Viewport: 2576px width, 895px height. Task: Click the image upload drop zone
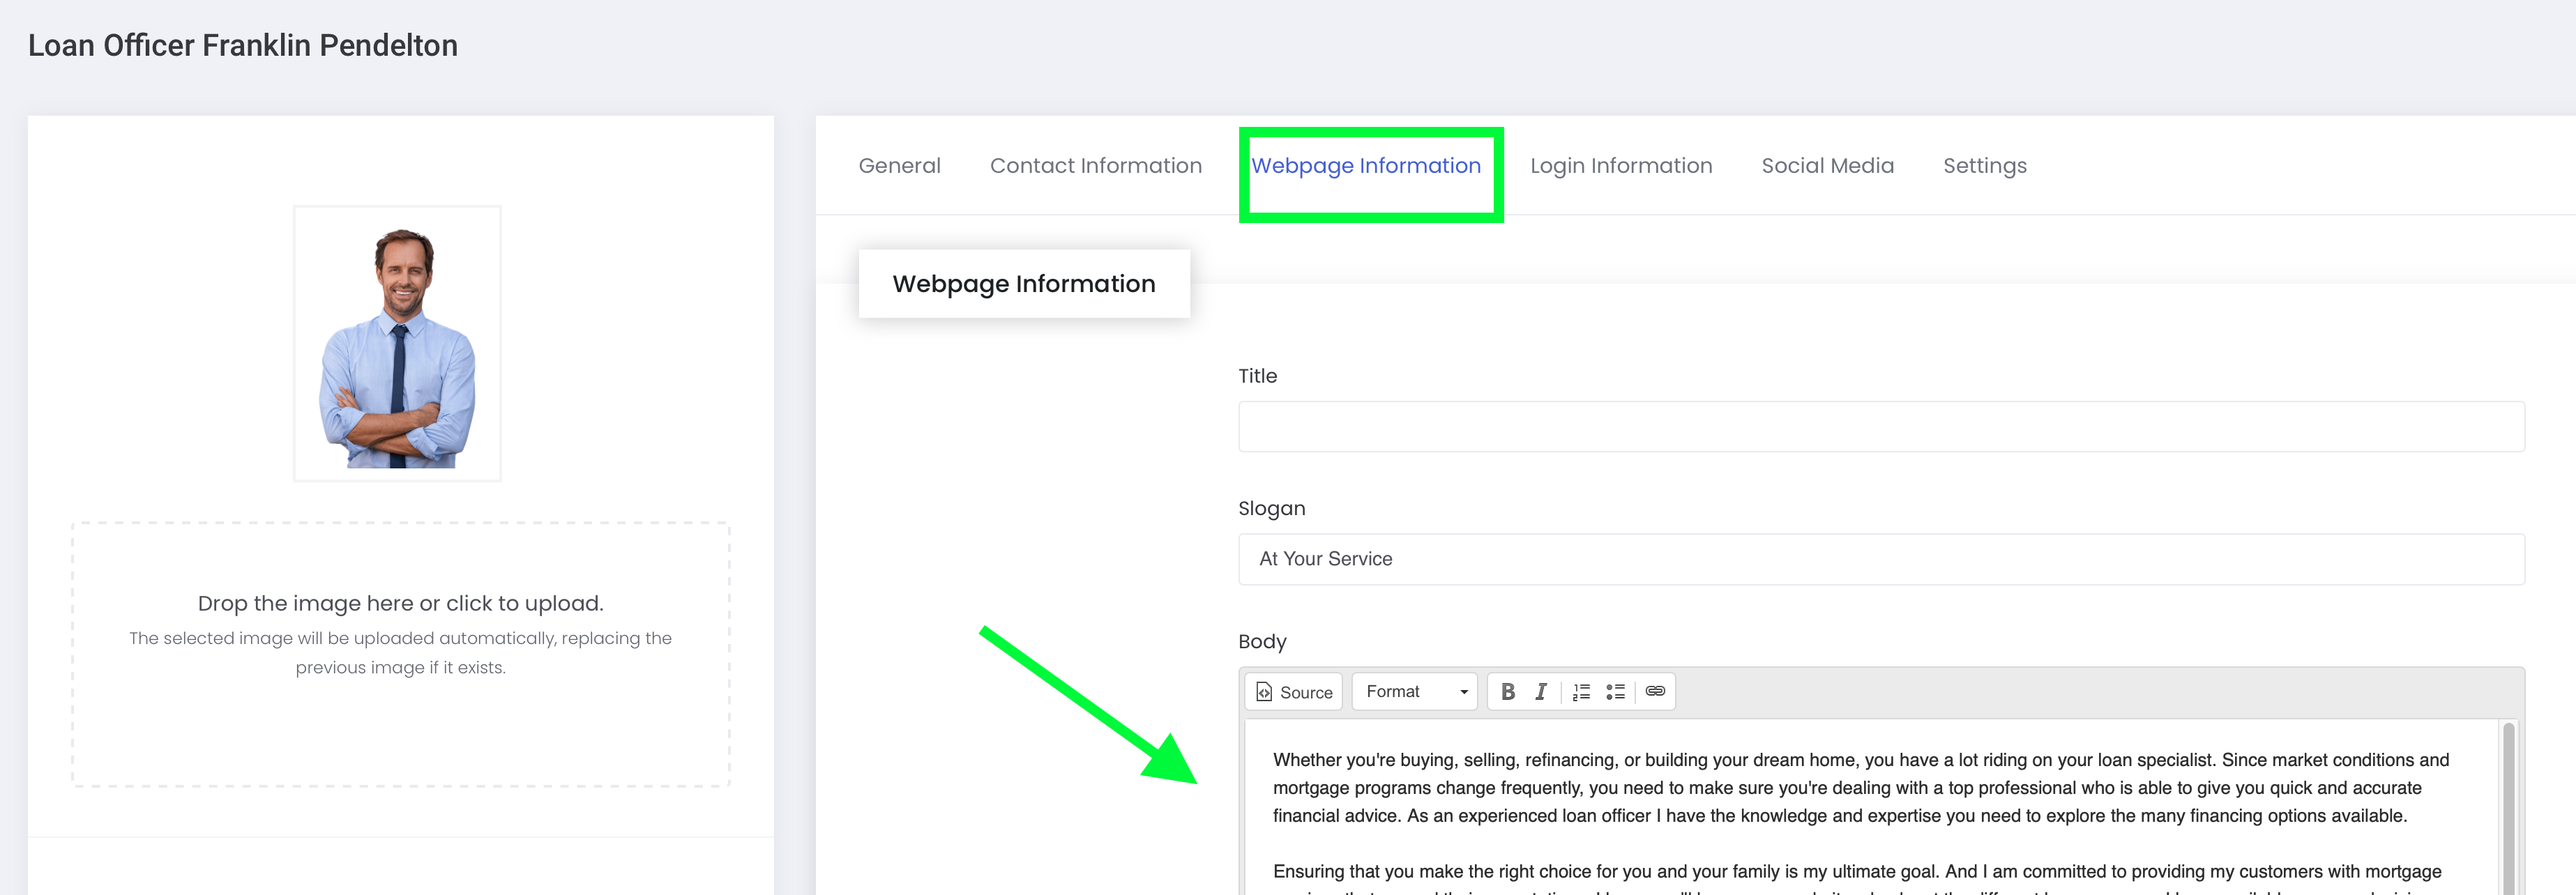[400, 654]
